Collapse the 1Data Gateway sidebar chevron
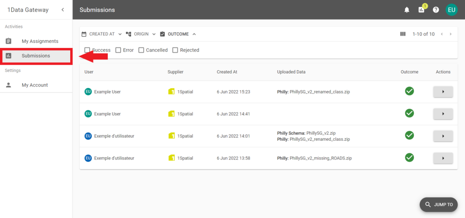This screenshot has width=465, height=218. (x=63, y=10)
